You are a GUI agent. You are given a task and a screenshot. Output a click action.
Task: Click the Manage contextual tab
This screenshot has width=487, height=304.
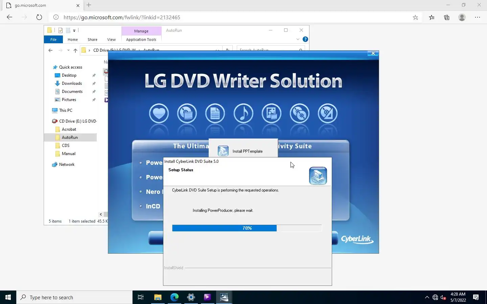[141, 31]
